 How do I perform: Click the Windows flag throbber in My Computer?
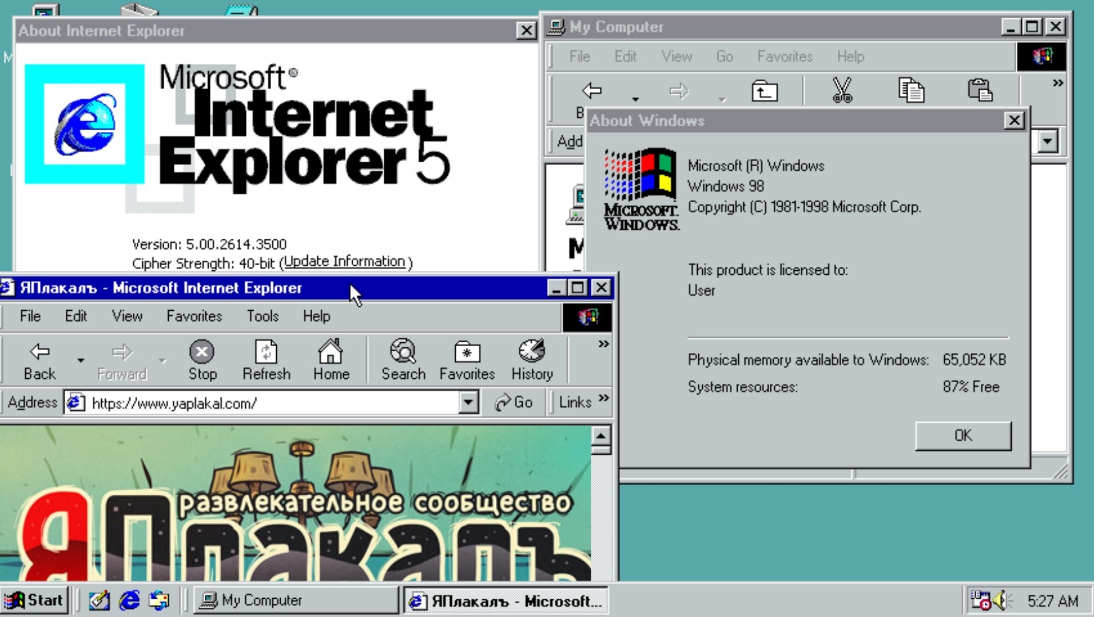1041,56
